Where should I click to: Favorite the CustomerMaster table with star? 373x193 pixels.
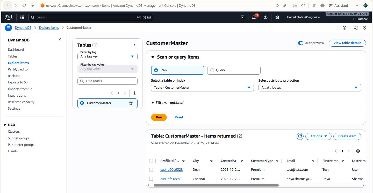[131, 103]
